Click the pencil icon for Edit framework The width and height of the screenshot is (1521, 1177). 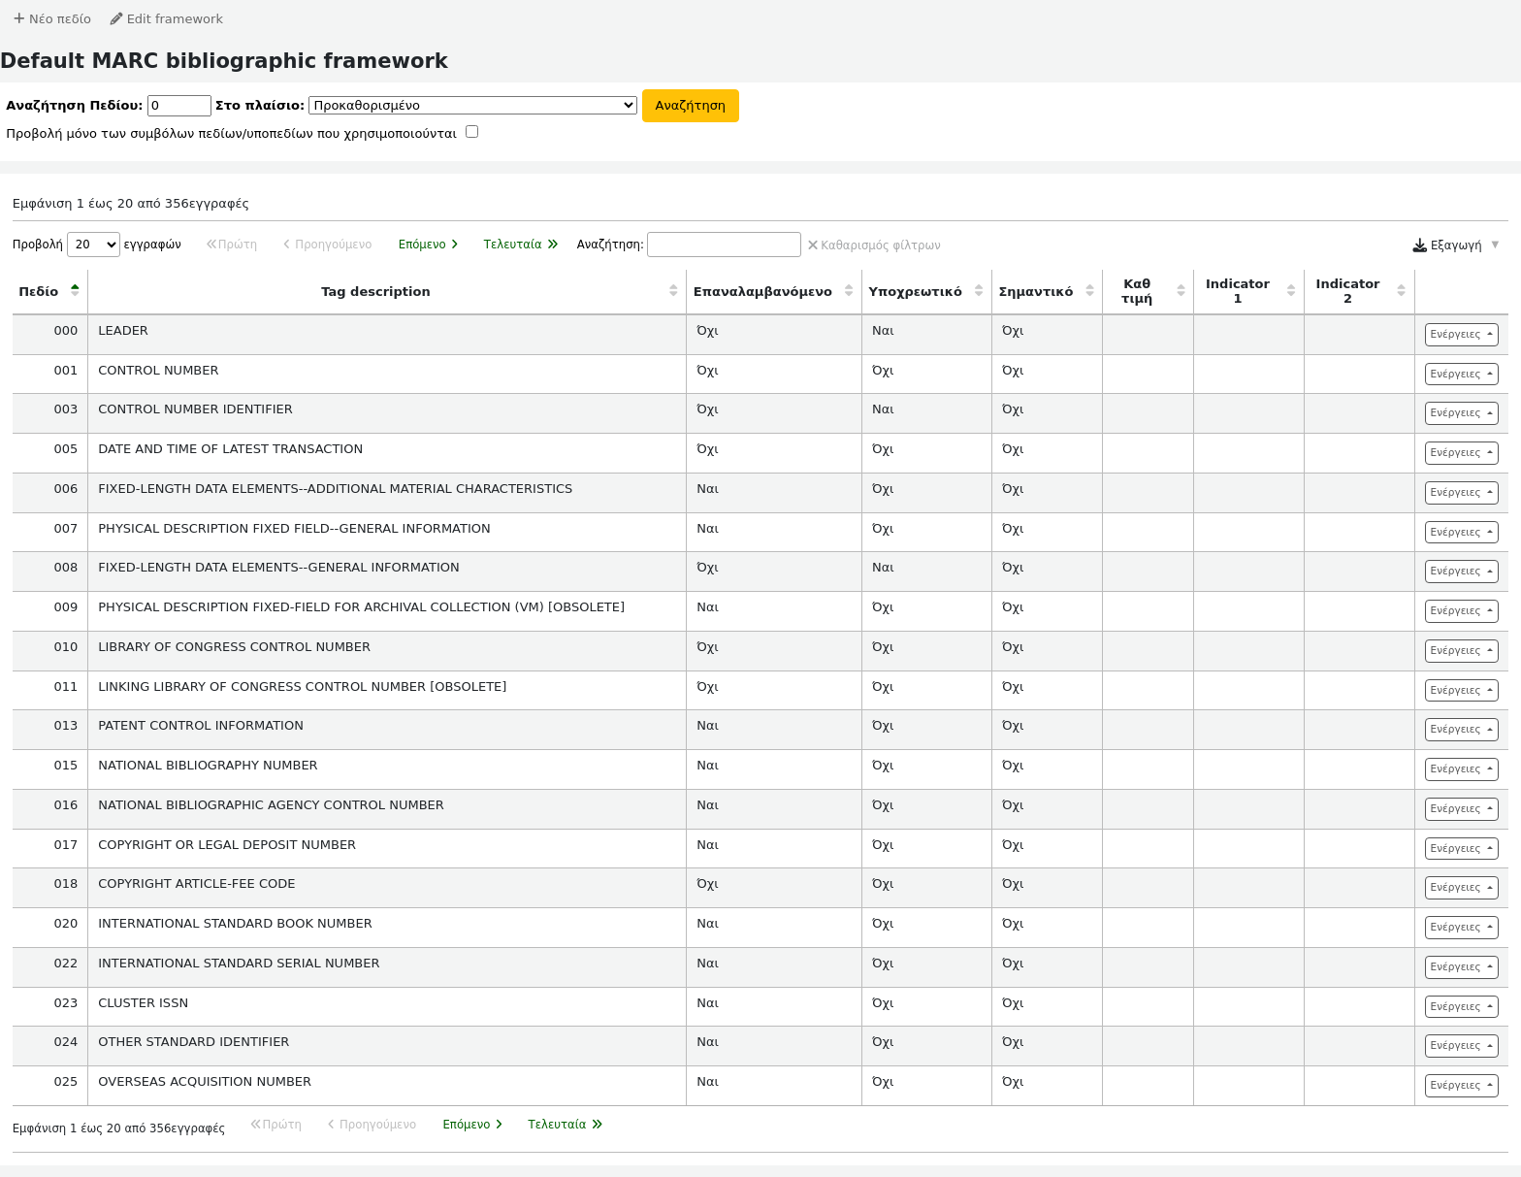tap(116, 19)
